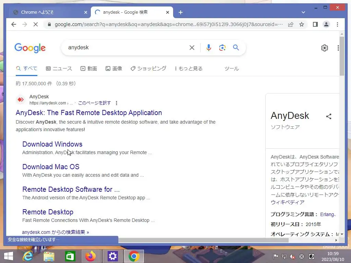
Task: Open Action Center flag tray icon
Action: point(276,256)
